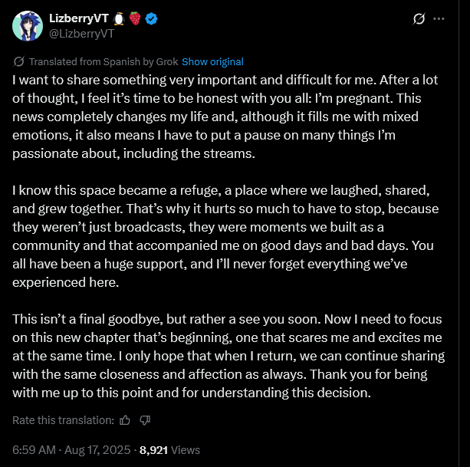
Task: Click the blue verified badge
Action: pyautogui.click(x=151, y=18)
